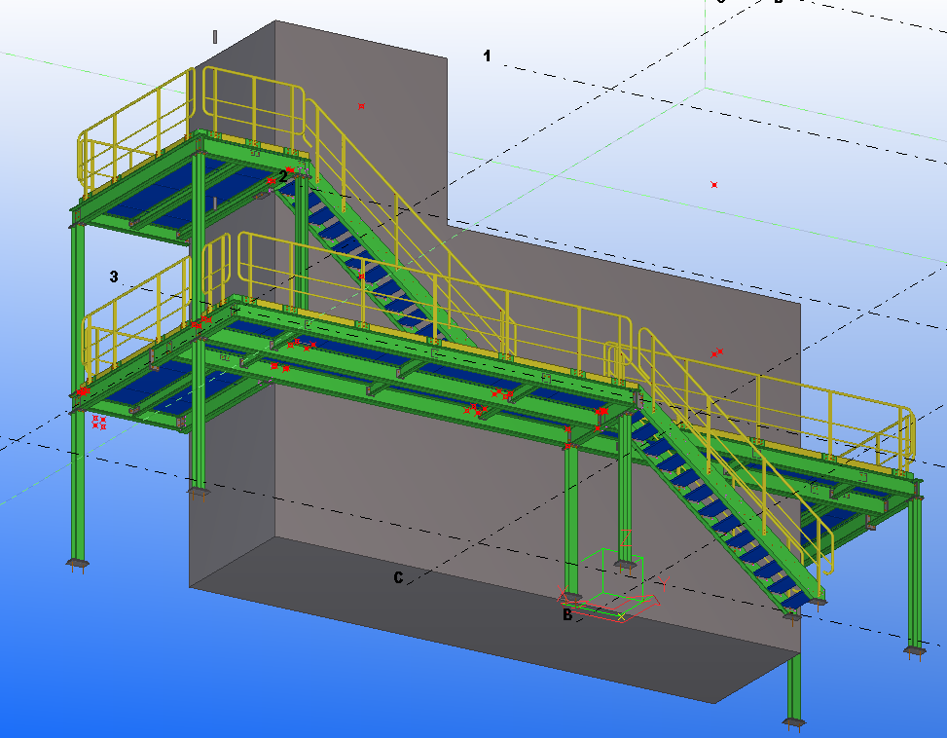Pick grid label C
This screenshot has width=947, height=738.
click(x=398, y=577)
